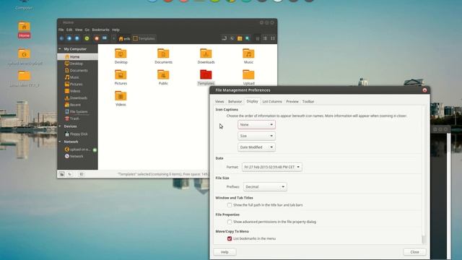Collapse the My Computer sidebar section
462x260 pixels.
click(60, 49)
